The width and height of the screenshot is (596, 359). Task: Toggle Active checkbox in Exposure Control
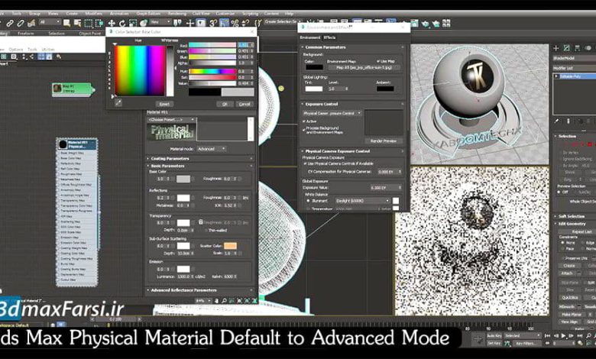(304, 121)
